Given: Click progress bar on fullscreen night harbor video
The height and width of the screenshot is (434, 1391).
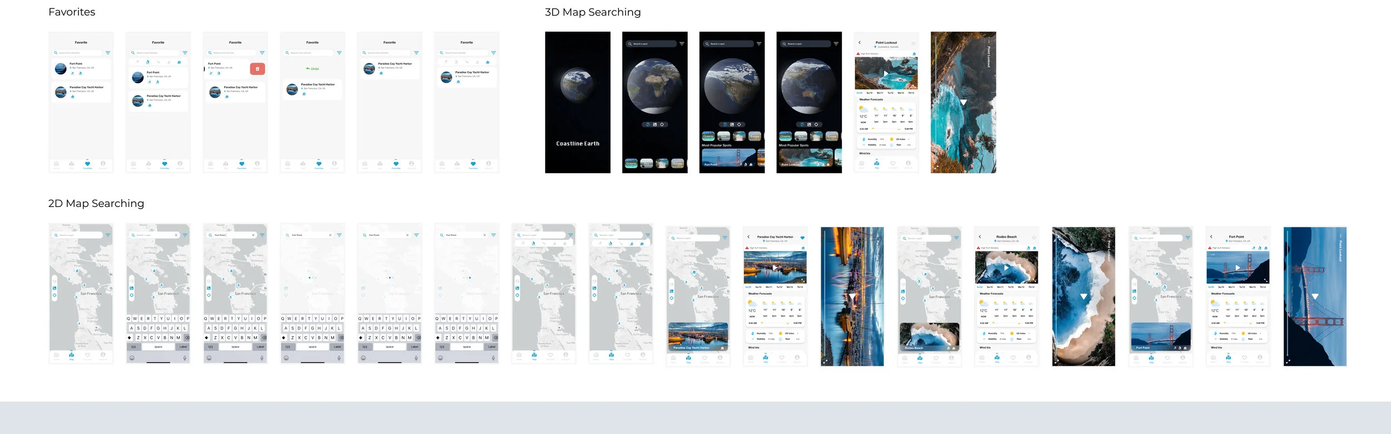Looking at the screenshot, I should click(824, 293).
